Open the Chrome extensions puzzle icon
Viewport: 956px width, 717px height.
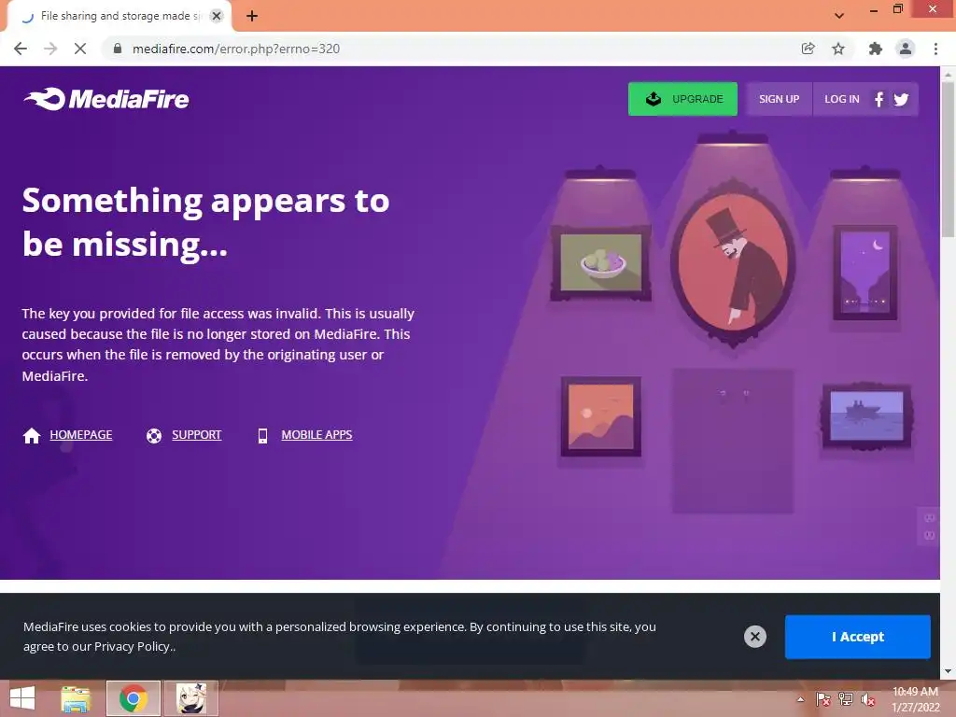(x=875, y=49)
